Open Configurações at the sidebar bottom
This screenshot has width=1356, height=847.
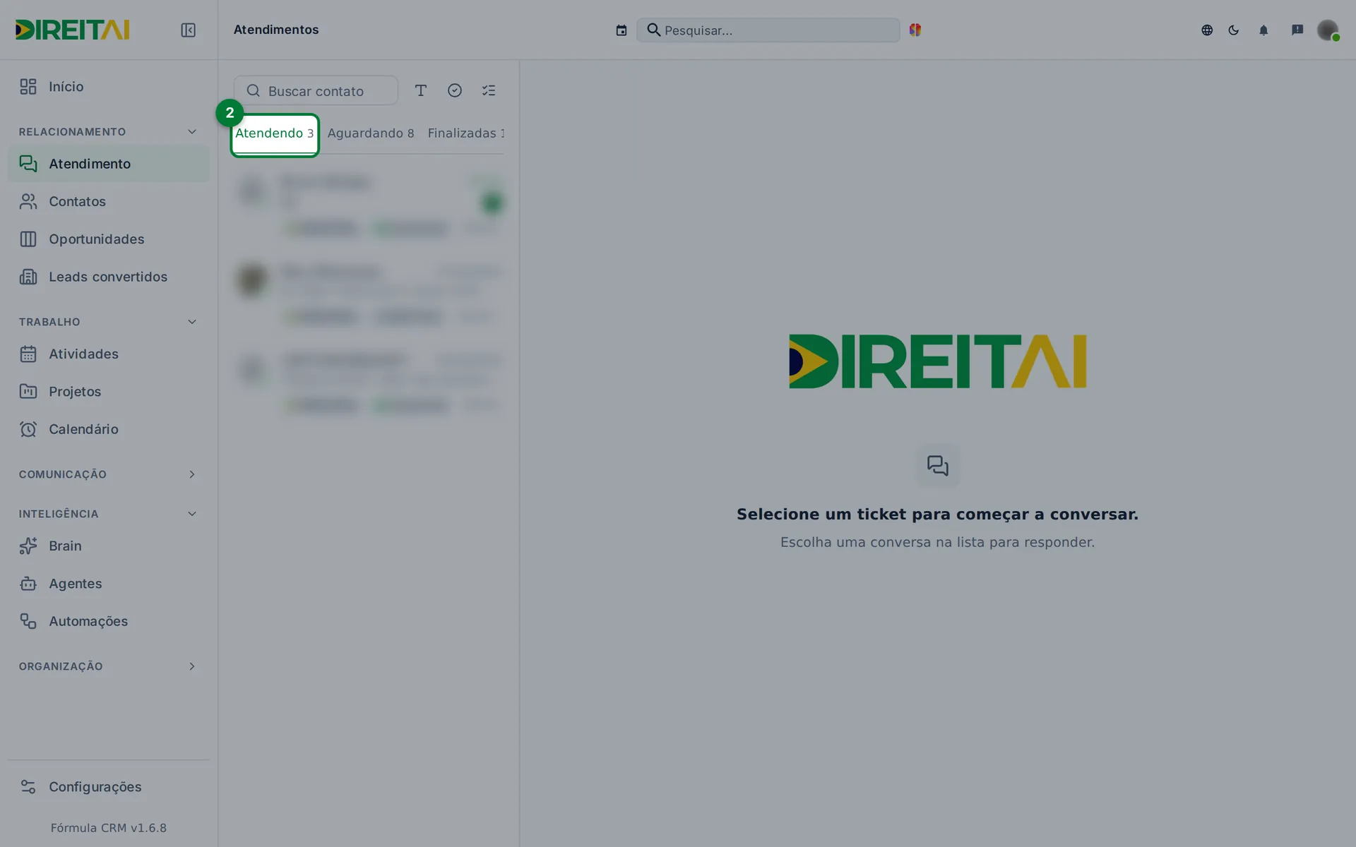pyautogui.click(x=109, y=786)
